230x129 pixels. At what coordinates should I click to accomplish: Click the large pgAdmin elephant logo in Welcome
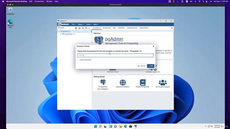(99, 40)
